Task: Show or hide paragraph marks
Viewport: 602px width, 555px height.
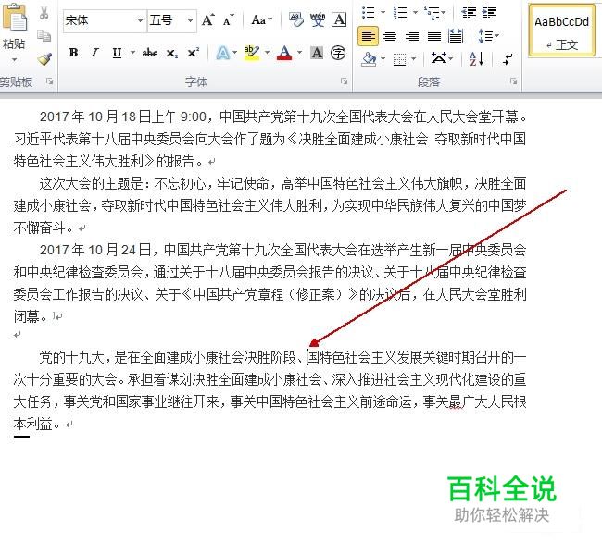Action: click(508, 59)
